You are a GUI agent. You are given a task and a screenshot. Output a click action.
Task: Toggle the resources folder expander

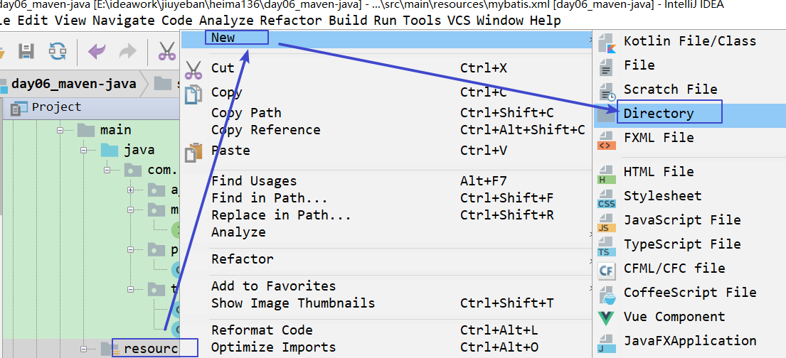point(85,349)
